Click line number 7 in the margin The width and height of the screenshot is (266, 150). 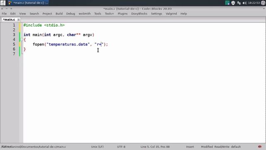(x=14, y=54)
